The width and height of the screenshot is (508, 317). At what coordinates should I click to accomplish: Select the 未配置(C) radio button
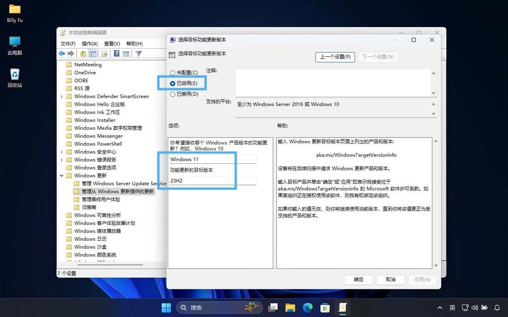[173, 73]
